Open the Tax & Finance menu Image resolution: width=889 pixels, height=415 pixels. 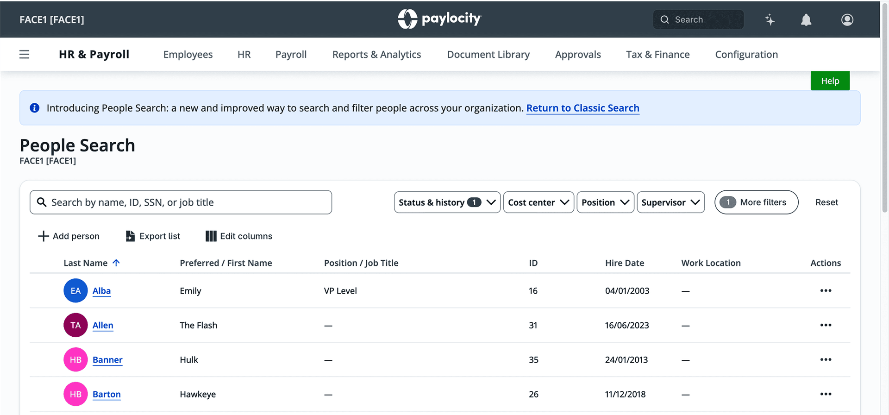657,55
